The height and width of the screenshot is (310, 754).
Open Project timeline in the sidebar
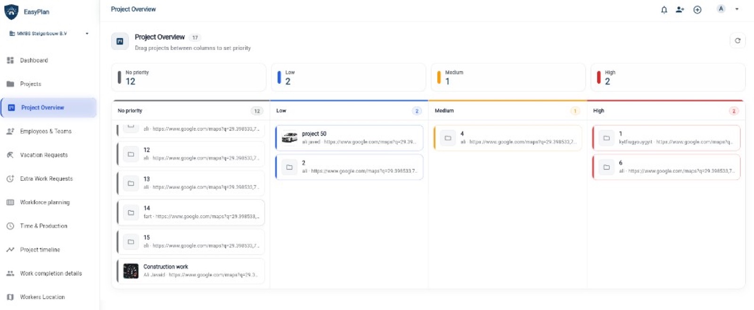(49, 250)
